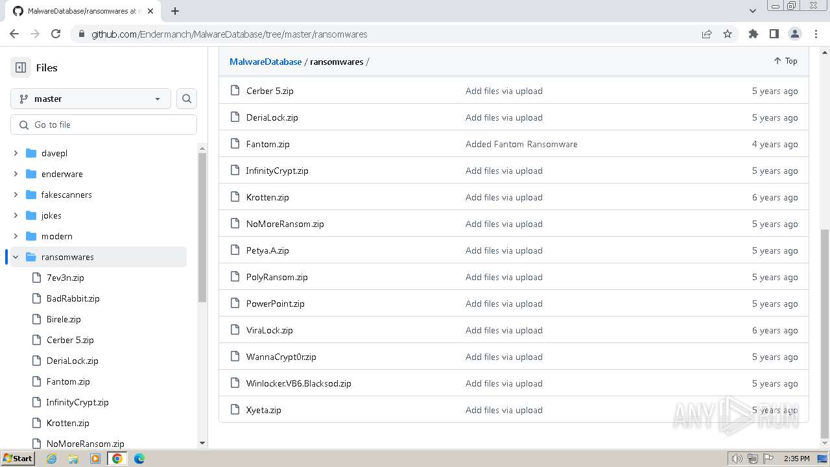Open the MalwareDatabase breadcrumb link
This screenshot has height=467, width=830.
tap(265, 62)
